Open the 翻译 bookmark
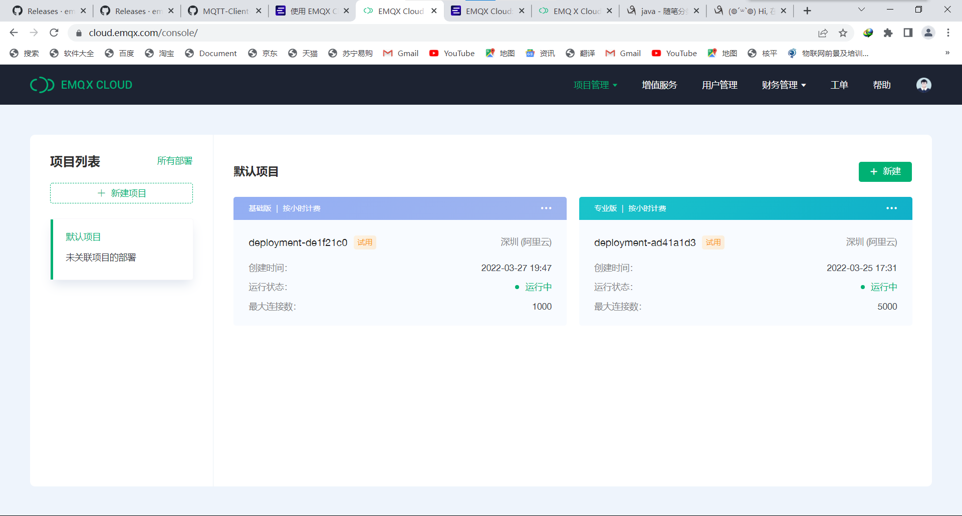This screenshot has height=516, width=962. tap(580, 53)
